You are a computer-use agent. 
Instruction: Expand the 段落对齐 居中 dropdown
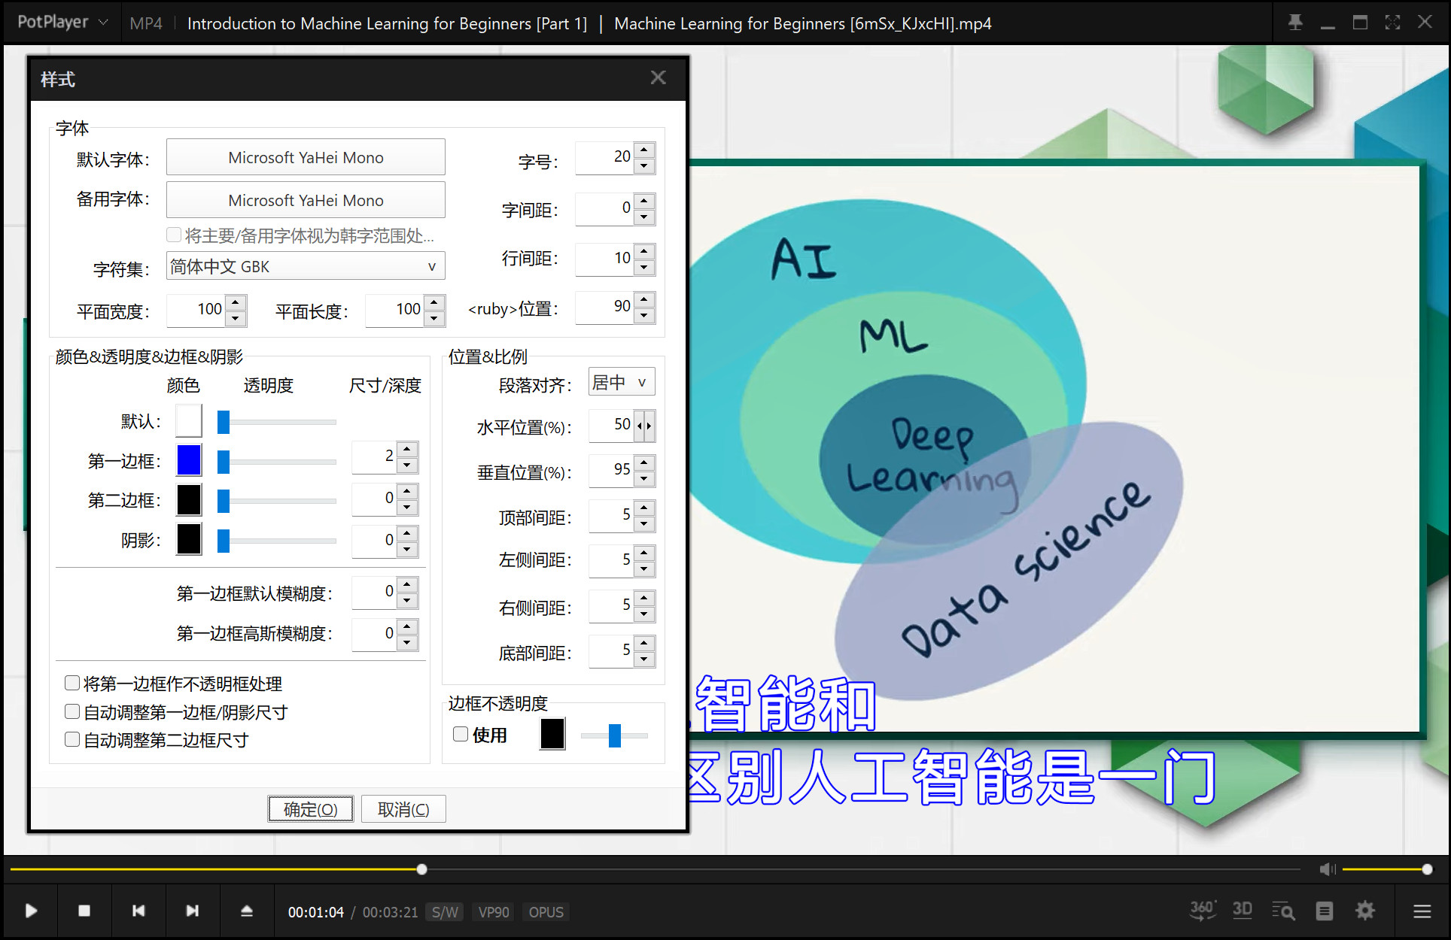pyautogui.click(x=621, y=382)
